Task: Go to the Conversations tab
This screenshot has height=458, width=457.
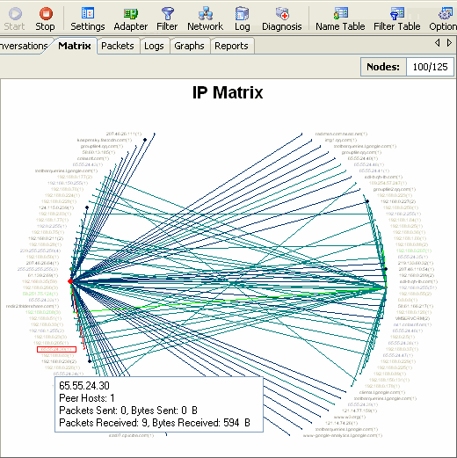Action: (x=24, y=46)
